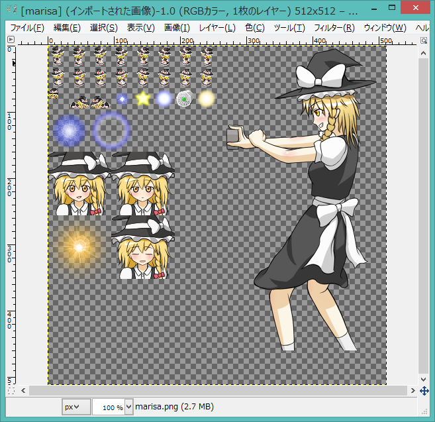Viewport: 435px width, 422px height.
Task: Click the vertical scrollbar up arrow
Action: 423,53
